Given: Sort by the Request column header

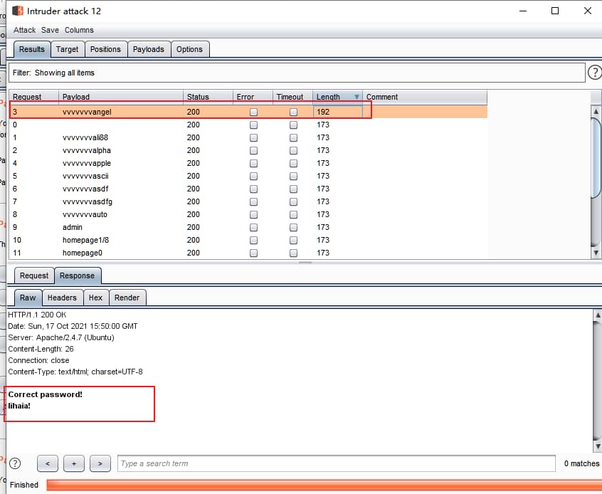Looking at the screenshot, I should pyautogui.click(x=33, y=97).
